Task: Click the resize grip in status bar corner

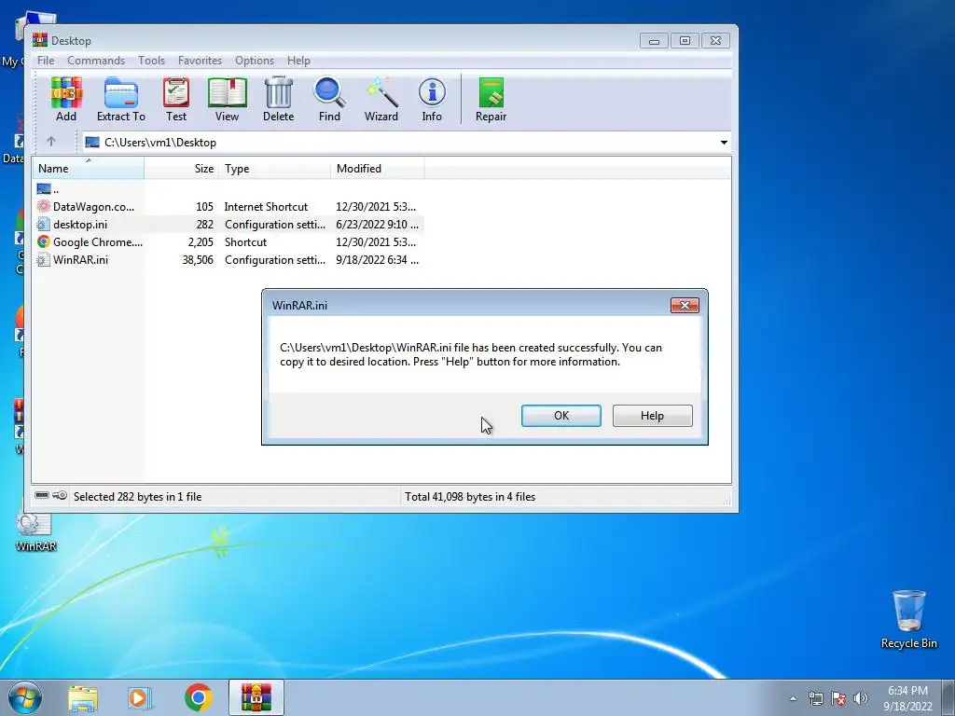Action: 726,501
